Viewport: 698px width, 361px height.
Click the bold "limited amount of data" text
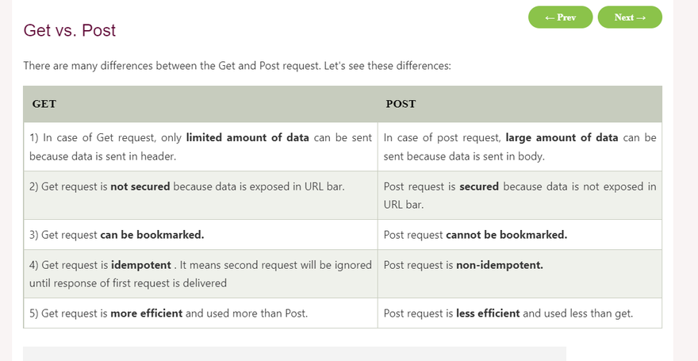tap(247, 137)
